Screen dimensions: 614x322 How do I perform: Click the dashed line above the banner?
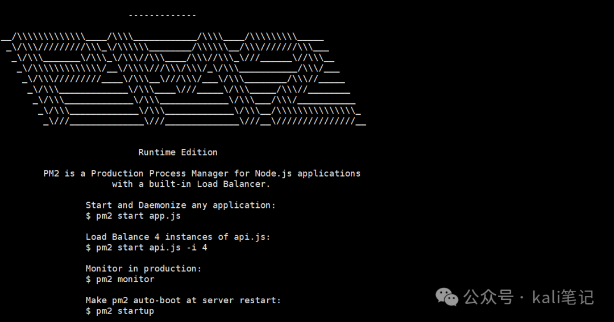pyautogui.click(x=162, y=15)
